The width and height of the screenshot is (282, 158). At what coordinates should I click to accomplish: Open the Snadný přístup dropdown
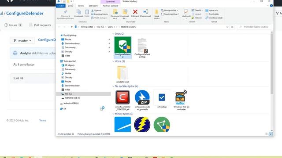coord(171,14)
